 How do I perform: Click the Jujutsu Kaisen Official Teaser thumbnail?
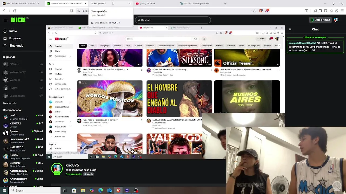coord(247,58)
